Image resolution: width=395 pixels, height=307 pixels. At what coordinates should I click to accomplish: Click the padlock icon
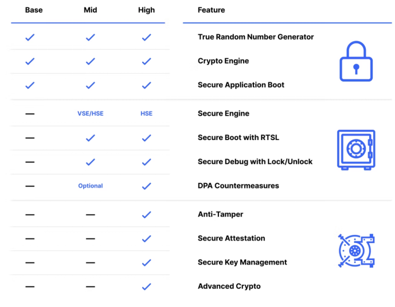click(356, 61)
